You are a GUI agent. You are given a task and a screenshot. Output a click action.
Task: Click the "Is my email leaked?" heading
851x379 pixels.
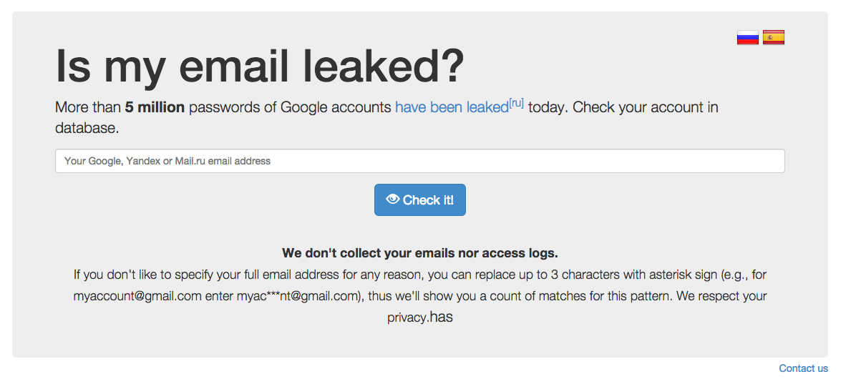(x=260, y=67)
